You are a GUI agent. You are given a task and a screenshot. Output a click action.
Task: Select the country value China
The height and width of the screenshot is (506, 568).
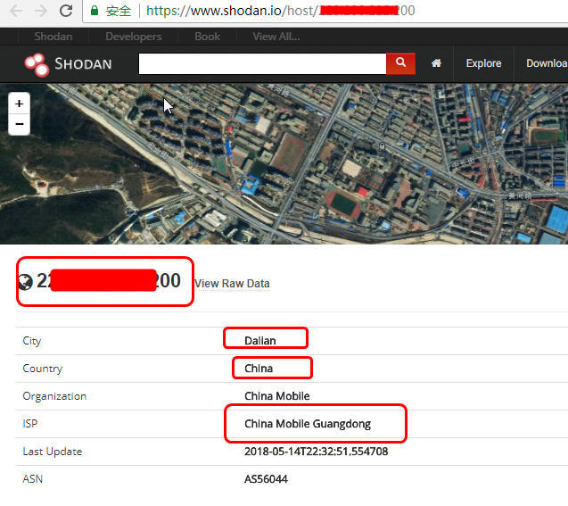tap(259, 369)
